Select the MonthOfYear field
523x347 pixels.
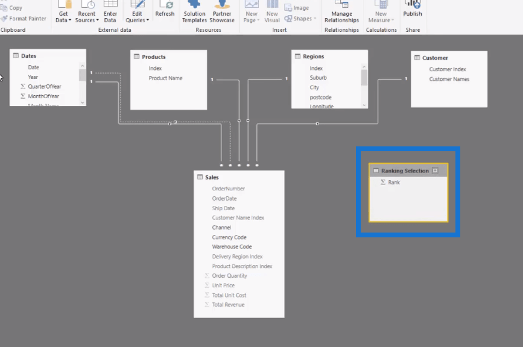tap(43, 96)
